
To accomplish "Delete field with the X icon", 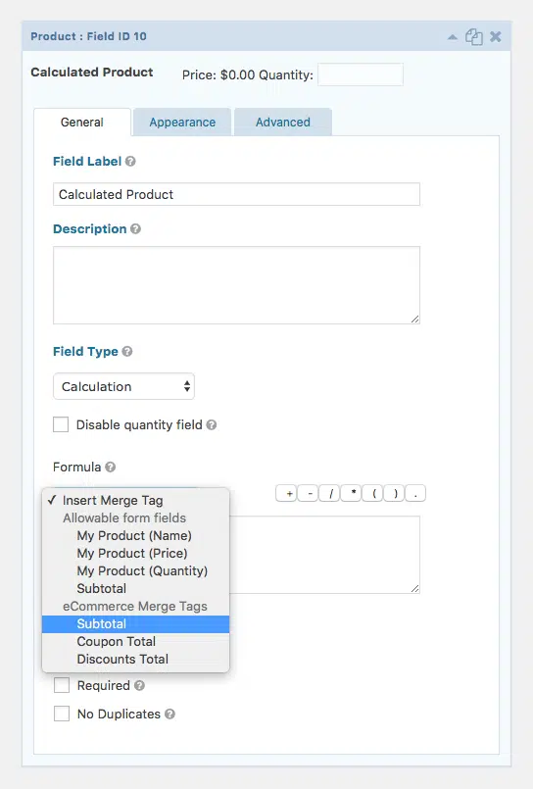I will click(496, 36).
